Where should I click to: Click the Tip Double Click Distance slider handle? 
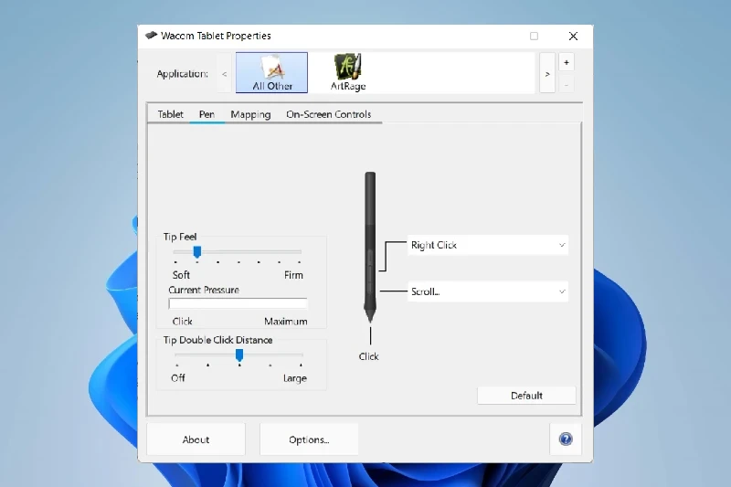(x=239, y=355)
